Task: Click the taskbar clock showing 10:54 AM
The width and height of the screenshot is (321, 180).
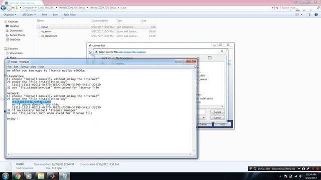Action: (311, 176)
